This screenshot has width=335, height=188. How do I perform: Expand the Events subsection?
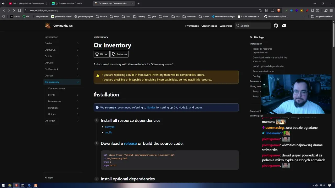pos(78,95)
